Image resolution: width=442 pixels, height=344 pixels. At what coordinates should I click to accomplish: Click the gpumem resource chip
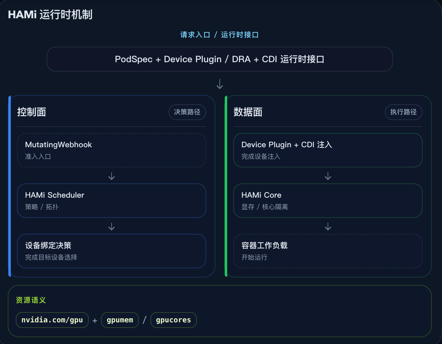pos(120,320)
